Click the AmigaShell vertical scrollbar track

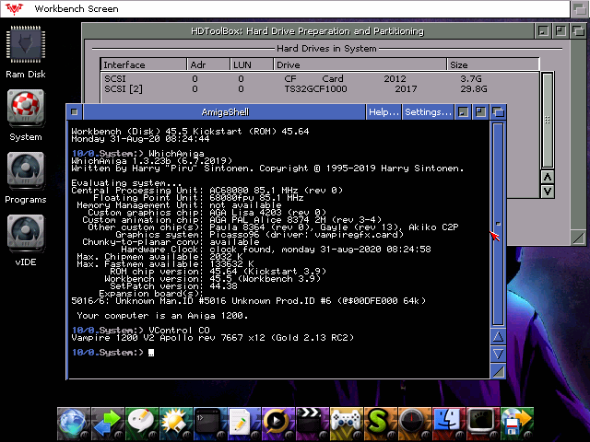coord(498,224)
